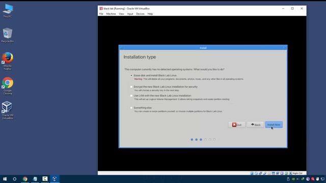The image size is (326, 183).
Task: Open the Machine menu
Action: 111,14
